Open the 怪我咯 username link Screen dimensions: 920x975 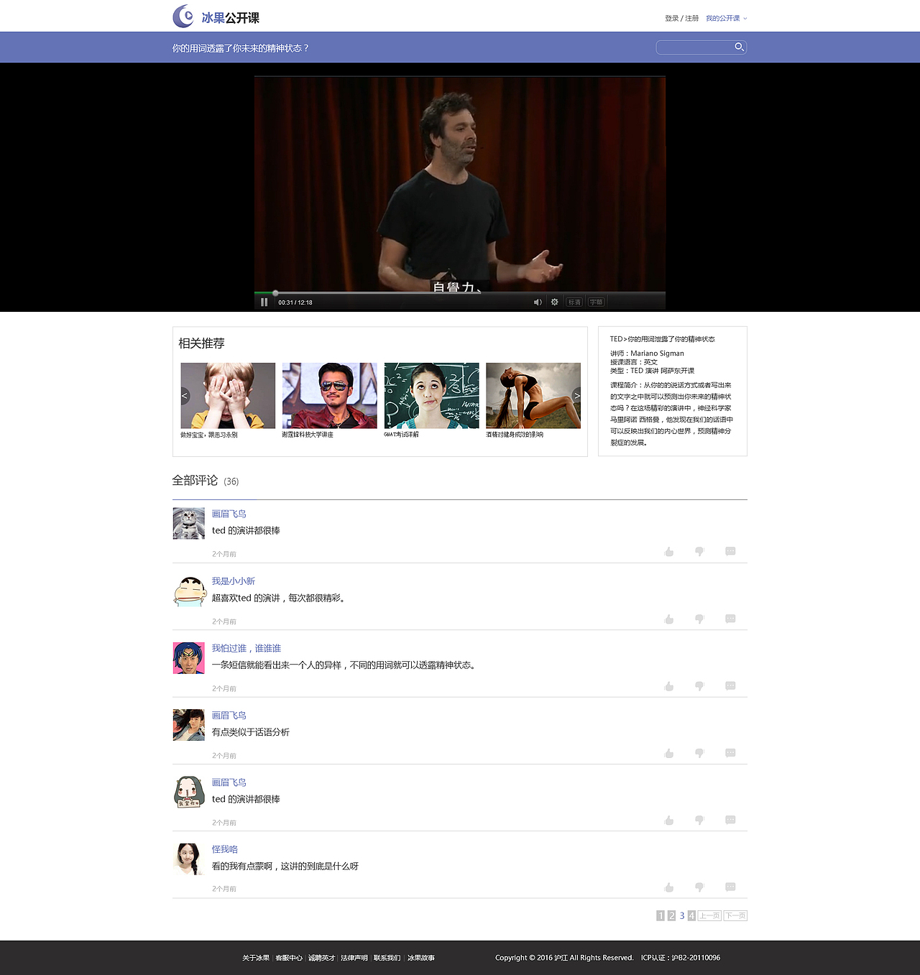point(225,849)
